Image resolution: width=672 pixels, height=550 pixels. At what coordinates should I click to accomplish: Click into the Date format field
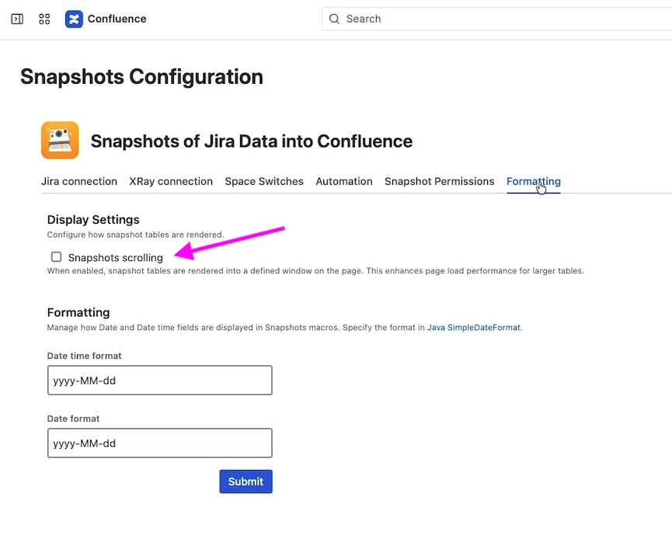pyautogui.click(x=160, y=443)
